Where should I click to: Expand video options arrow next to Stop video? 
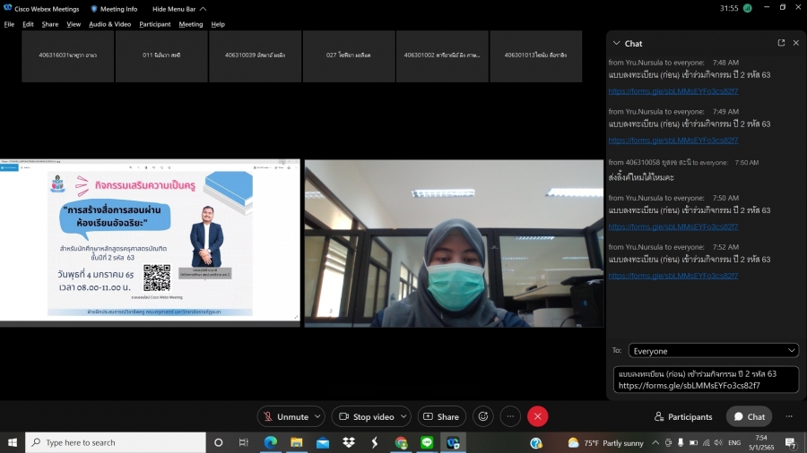pyautogui.click(x=403, y=416)
